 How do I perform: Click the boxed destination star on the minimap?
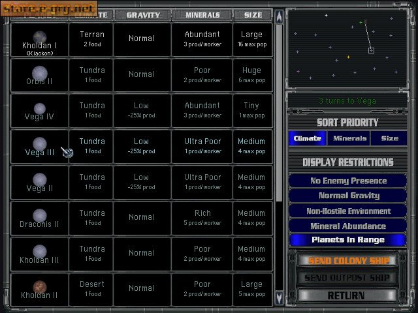(x=371, y=50)
